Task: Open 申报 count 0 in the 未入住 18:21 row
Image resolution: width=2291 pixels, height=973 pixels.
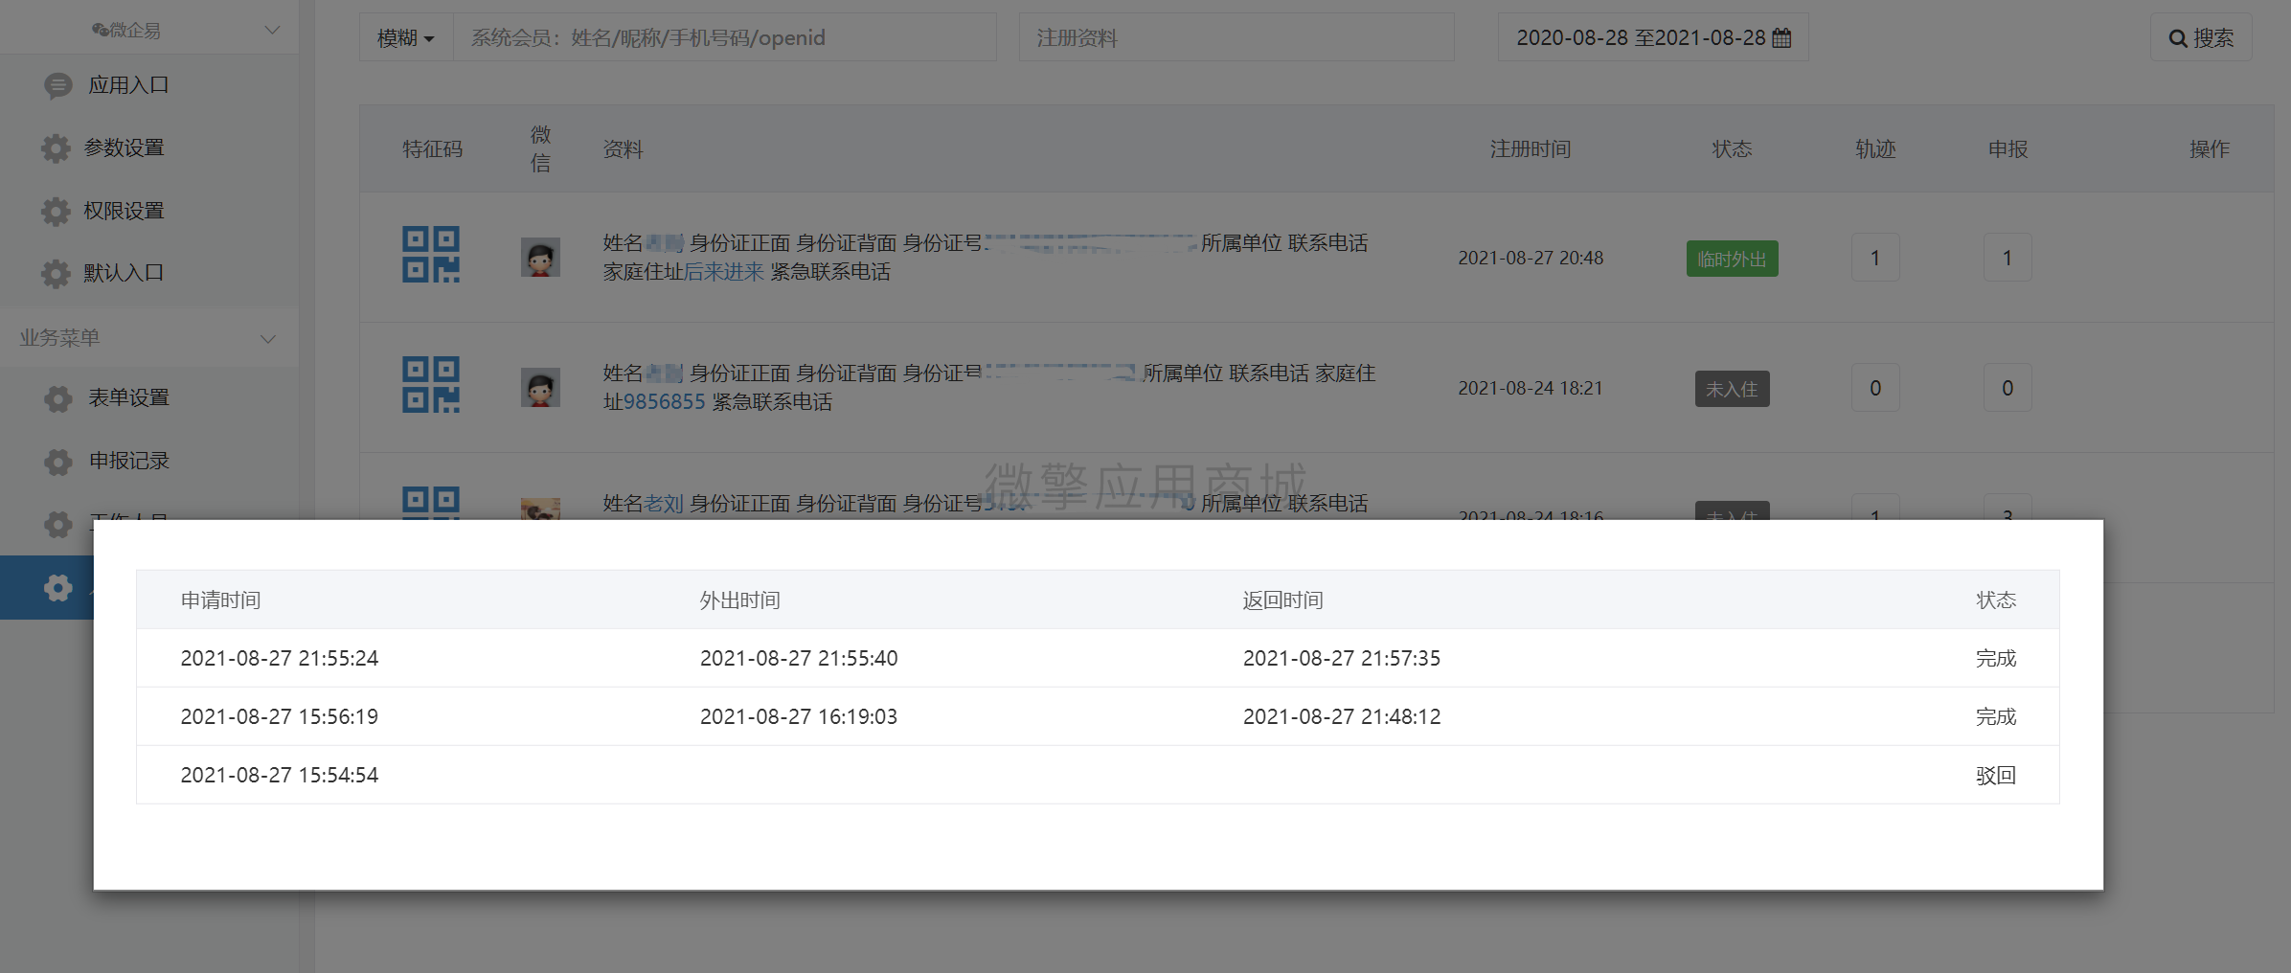Action: tap(2007, 388)
